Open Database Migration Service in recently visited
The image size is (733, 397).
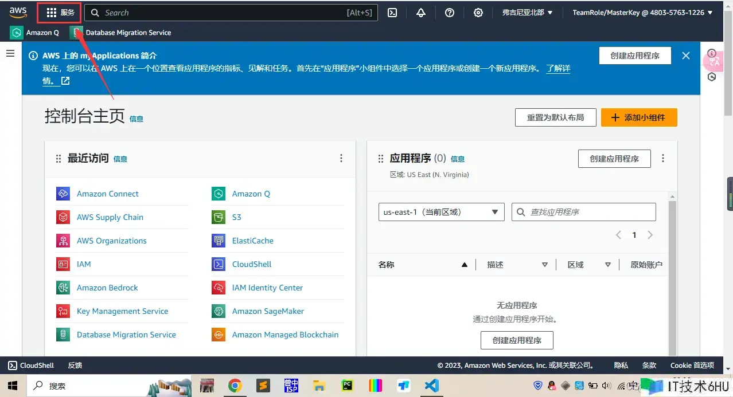tap(126, 335)
